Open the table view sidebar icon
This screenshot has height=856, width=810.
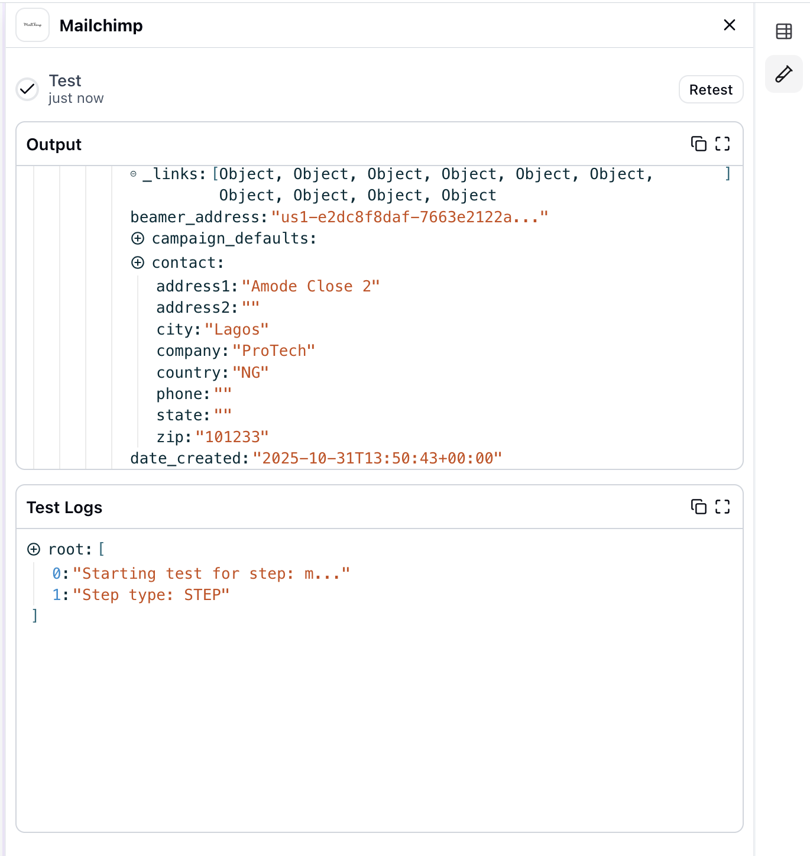[x=783, y=31]
